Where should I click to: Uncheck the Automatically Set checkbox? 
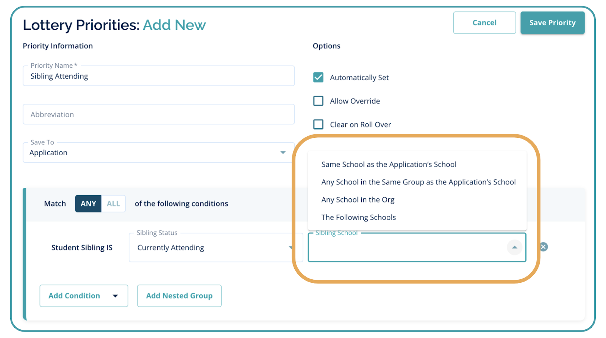tap(318, 78)
